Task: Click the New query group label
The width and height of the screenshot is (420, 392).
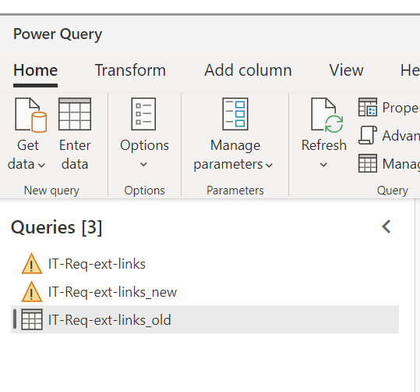Action: click(x=51, y=191)
